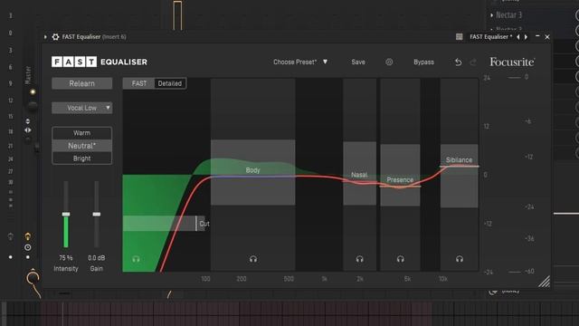The image size is (579, 326).
Task: Select previous preset arrow in title bar
Action: click(x=518, y=36)
